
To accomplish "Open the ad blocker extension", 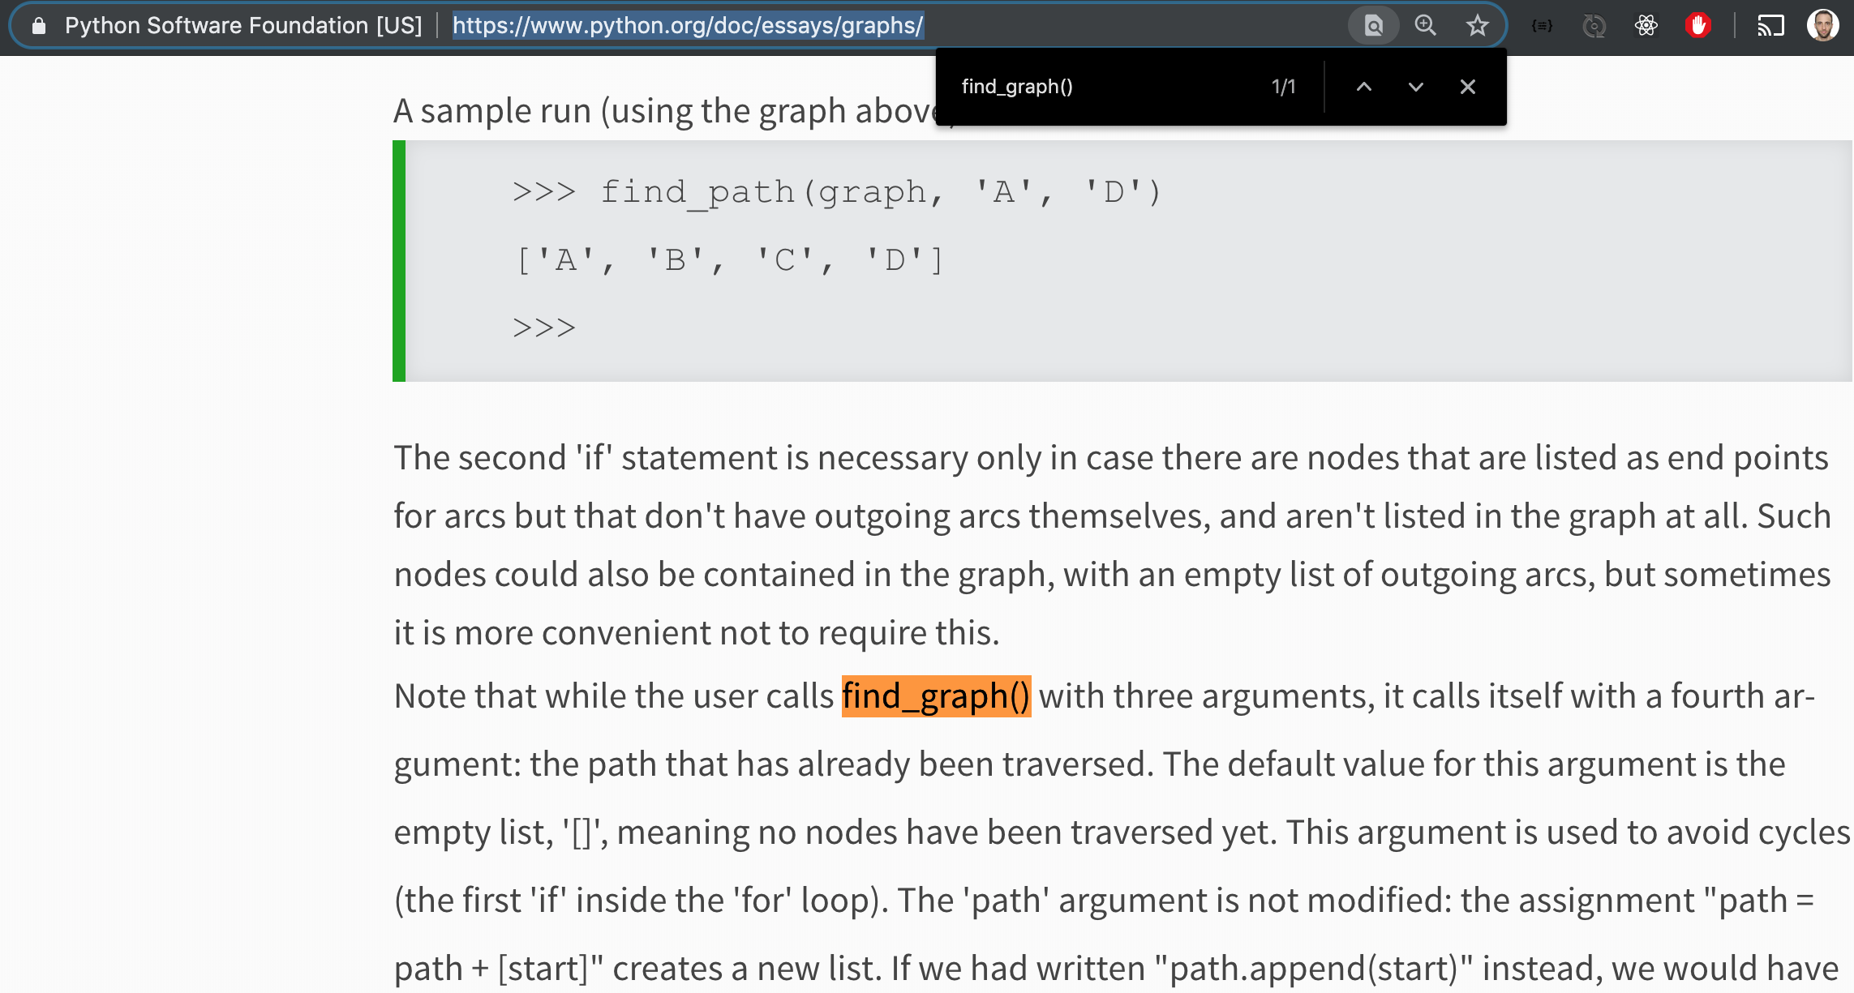I will pyautogui.click(x=1698, y=25).
